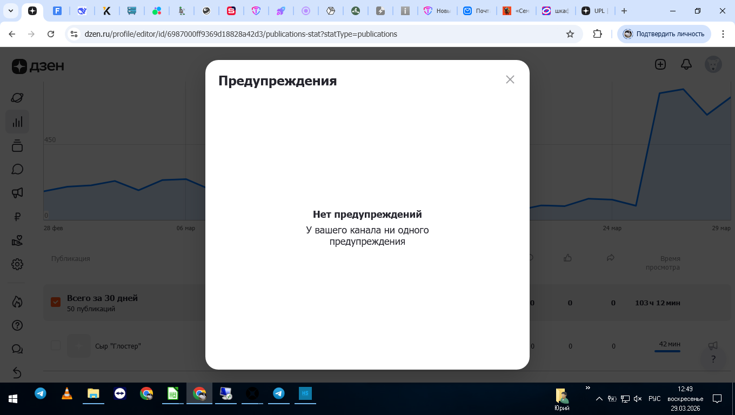
Task: Open the taskbar clock and calendar
Action: point(685,399)
